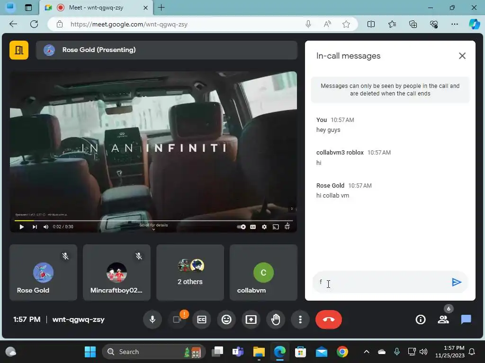Open the Mail app from the taskbar
The image size is (485, 363).
[x=322, y=352]
